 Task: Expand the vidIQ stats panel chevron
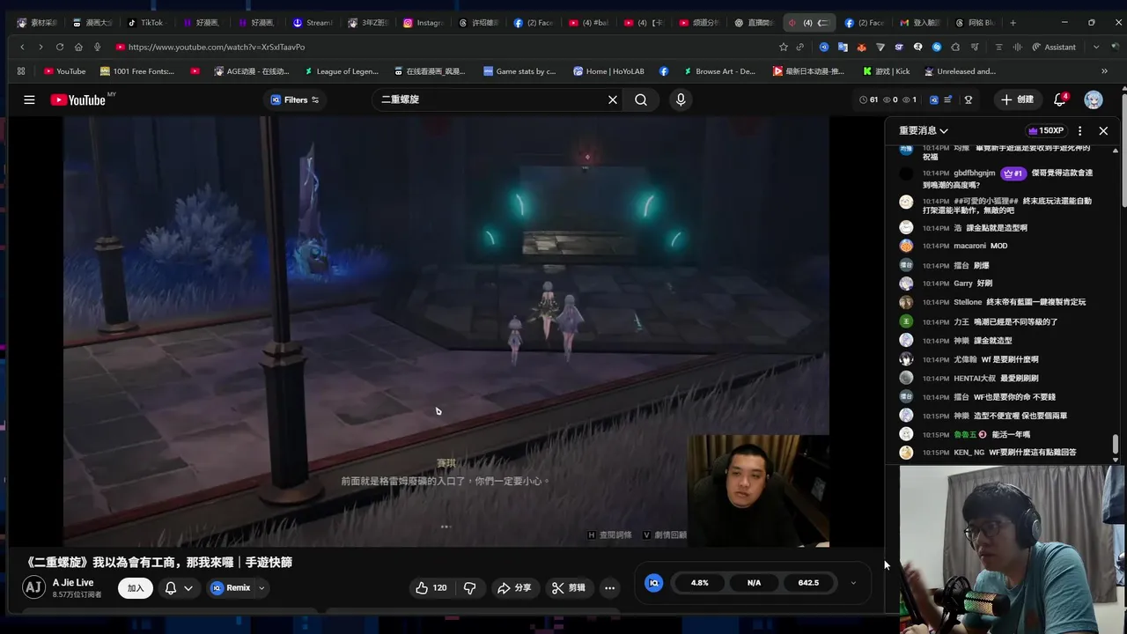[x=852, y=583]
